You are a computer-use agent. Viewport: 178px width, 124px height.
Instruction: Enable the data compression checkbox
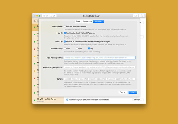[65, 26]
